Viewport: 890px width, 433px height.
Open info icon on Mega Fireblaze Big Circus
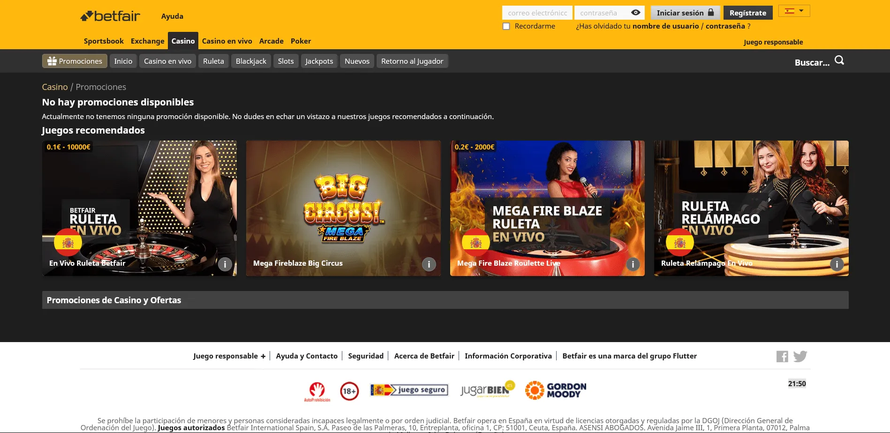[429, 264]
